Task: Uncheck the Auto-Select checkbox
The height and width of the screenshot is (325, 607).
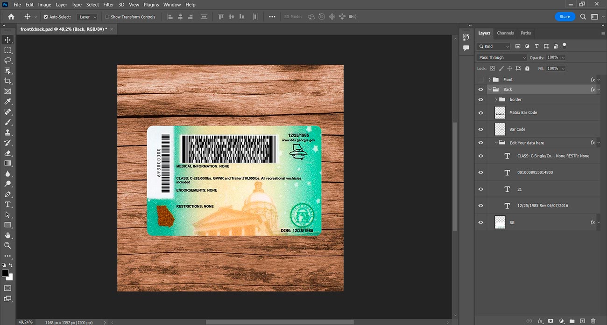Action: [x=46, y=17]
